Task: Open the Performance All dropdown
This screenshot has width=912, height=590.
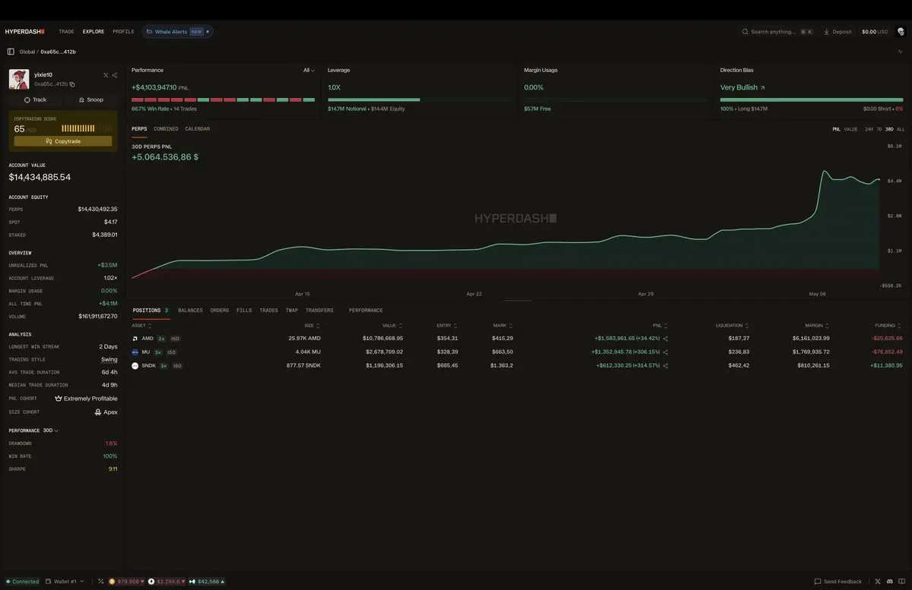Action: (x=309, y=70)
